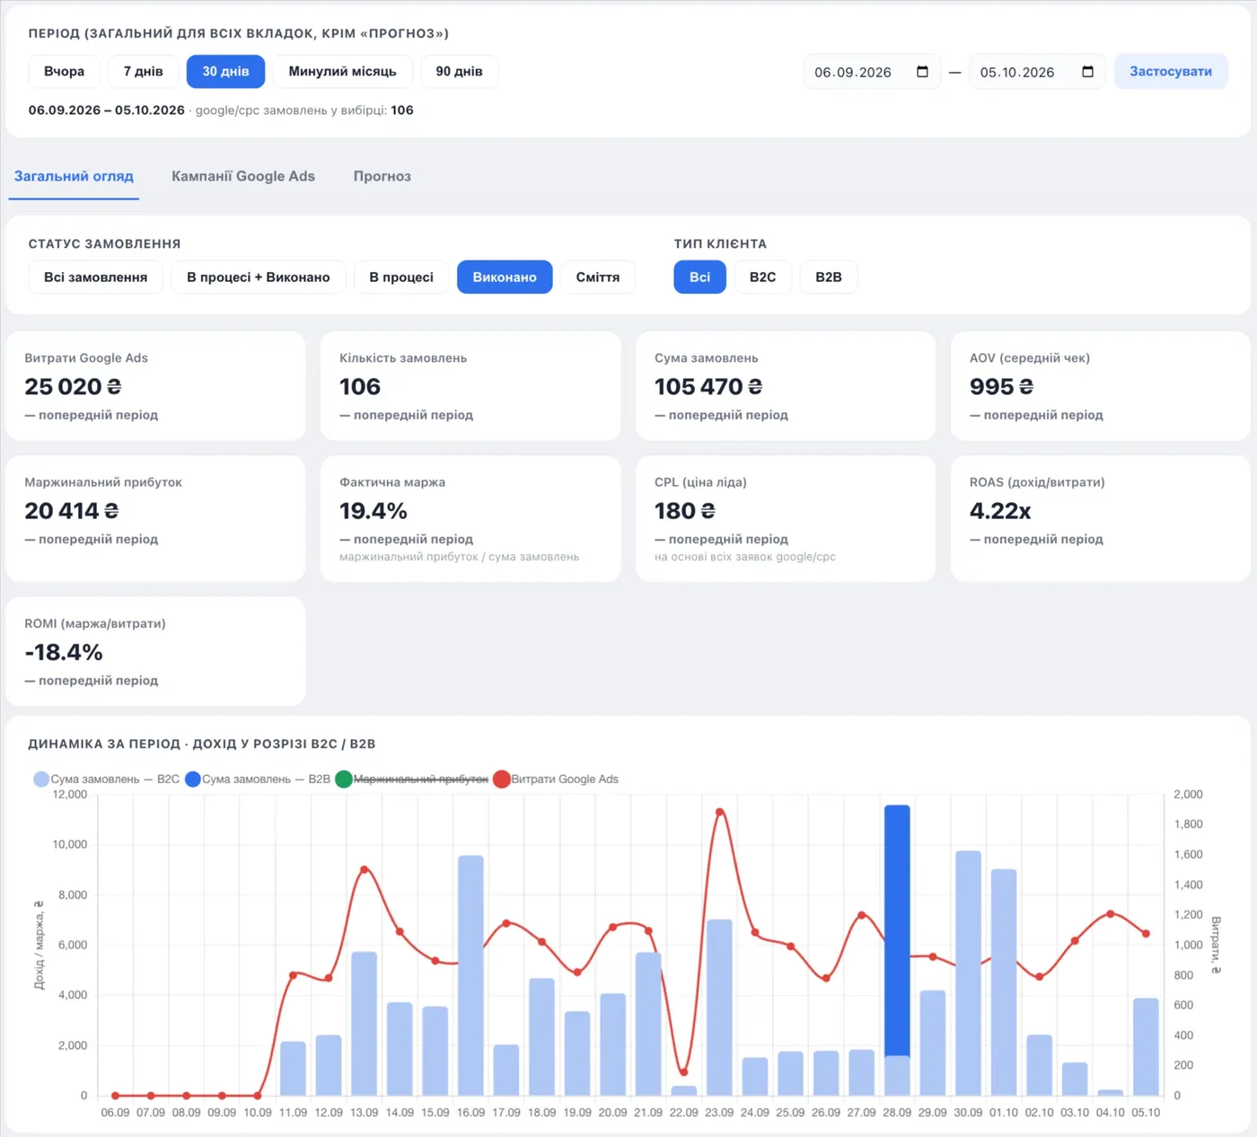Edit the end date 05.10.2026 field
The width and height of the screenshot is (1257, 1137).
pos(1037,72)
